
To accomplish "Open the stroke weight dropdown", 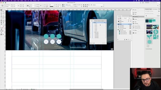I will [54, 5].
